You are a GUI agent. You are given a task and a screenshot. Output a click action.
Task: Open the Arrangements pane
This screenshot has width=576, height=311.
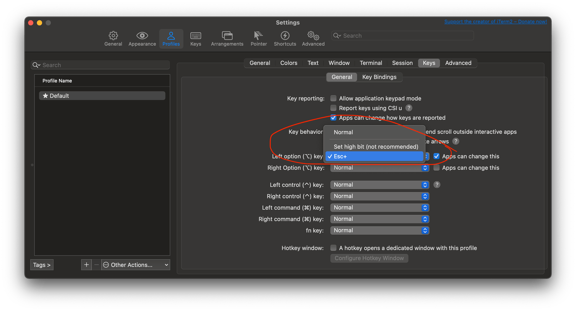[227, 38]
